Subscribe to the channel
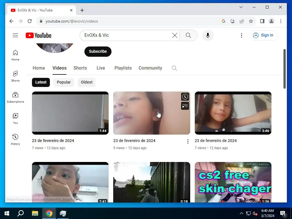 click(98, 51)
